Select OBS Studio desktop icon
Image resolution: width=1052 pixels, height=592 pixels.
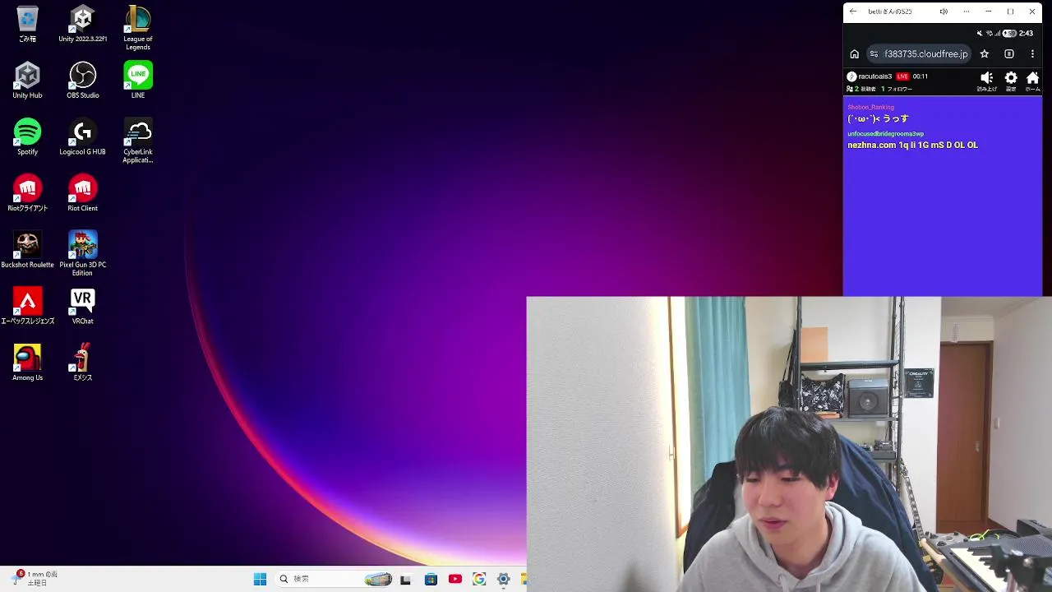point(82,81)
